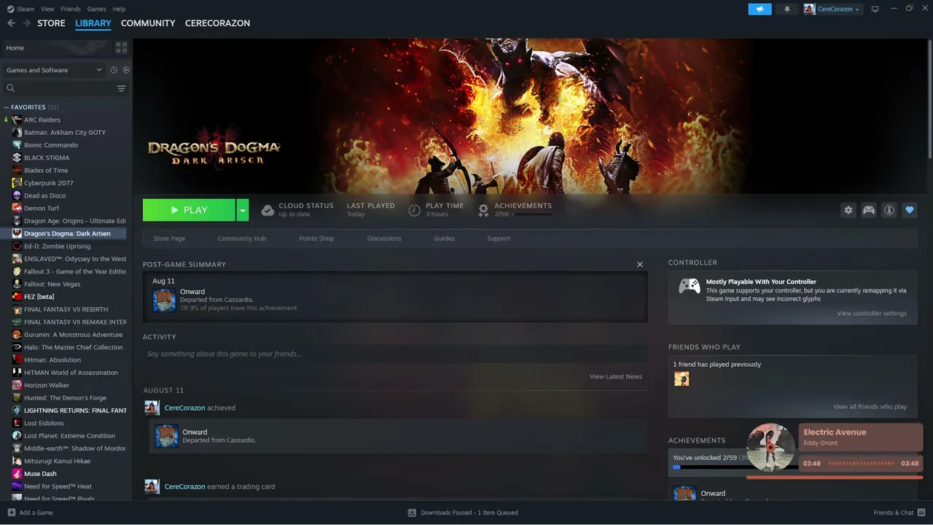Open the grid collections view icon
This screenshot has width=933, height=525.
pyautogui.click(x=121, y=47)
